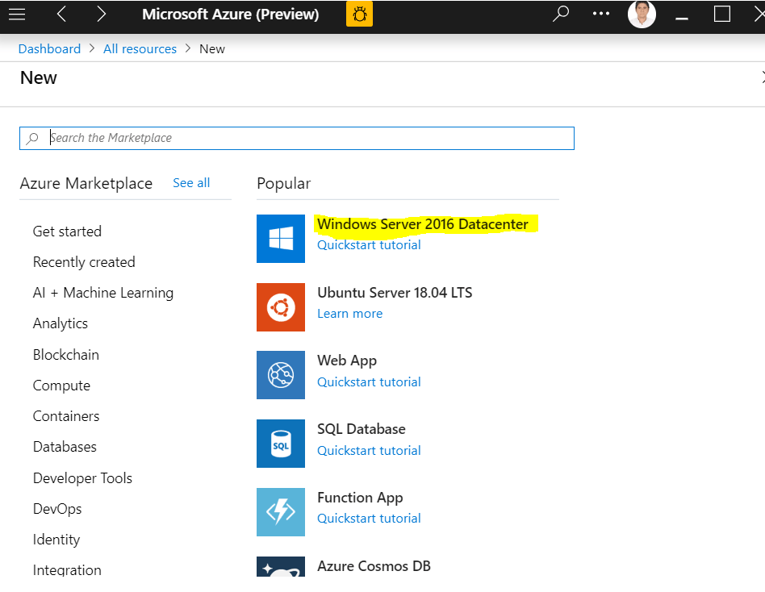Open AI + Machine Learning category

(x=103, y=293)
